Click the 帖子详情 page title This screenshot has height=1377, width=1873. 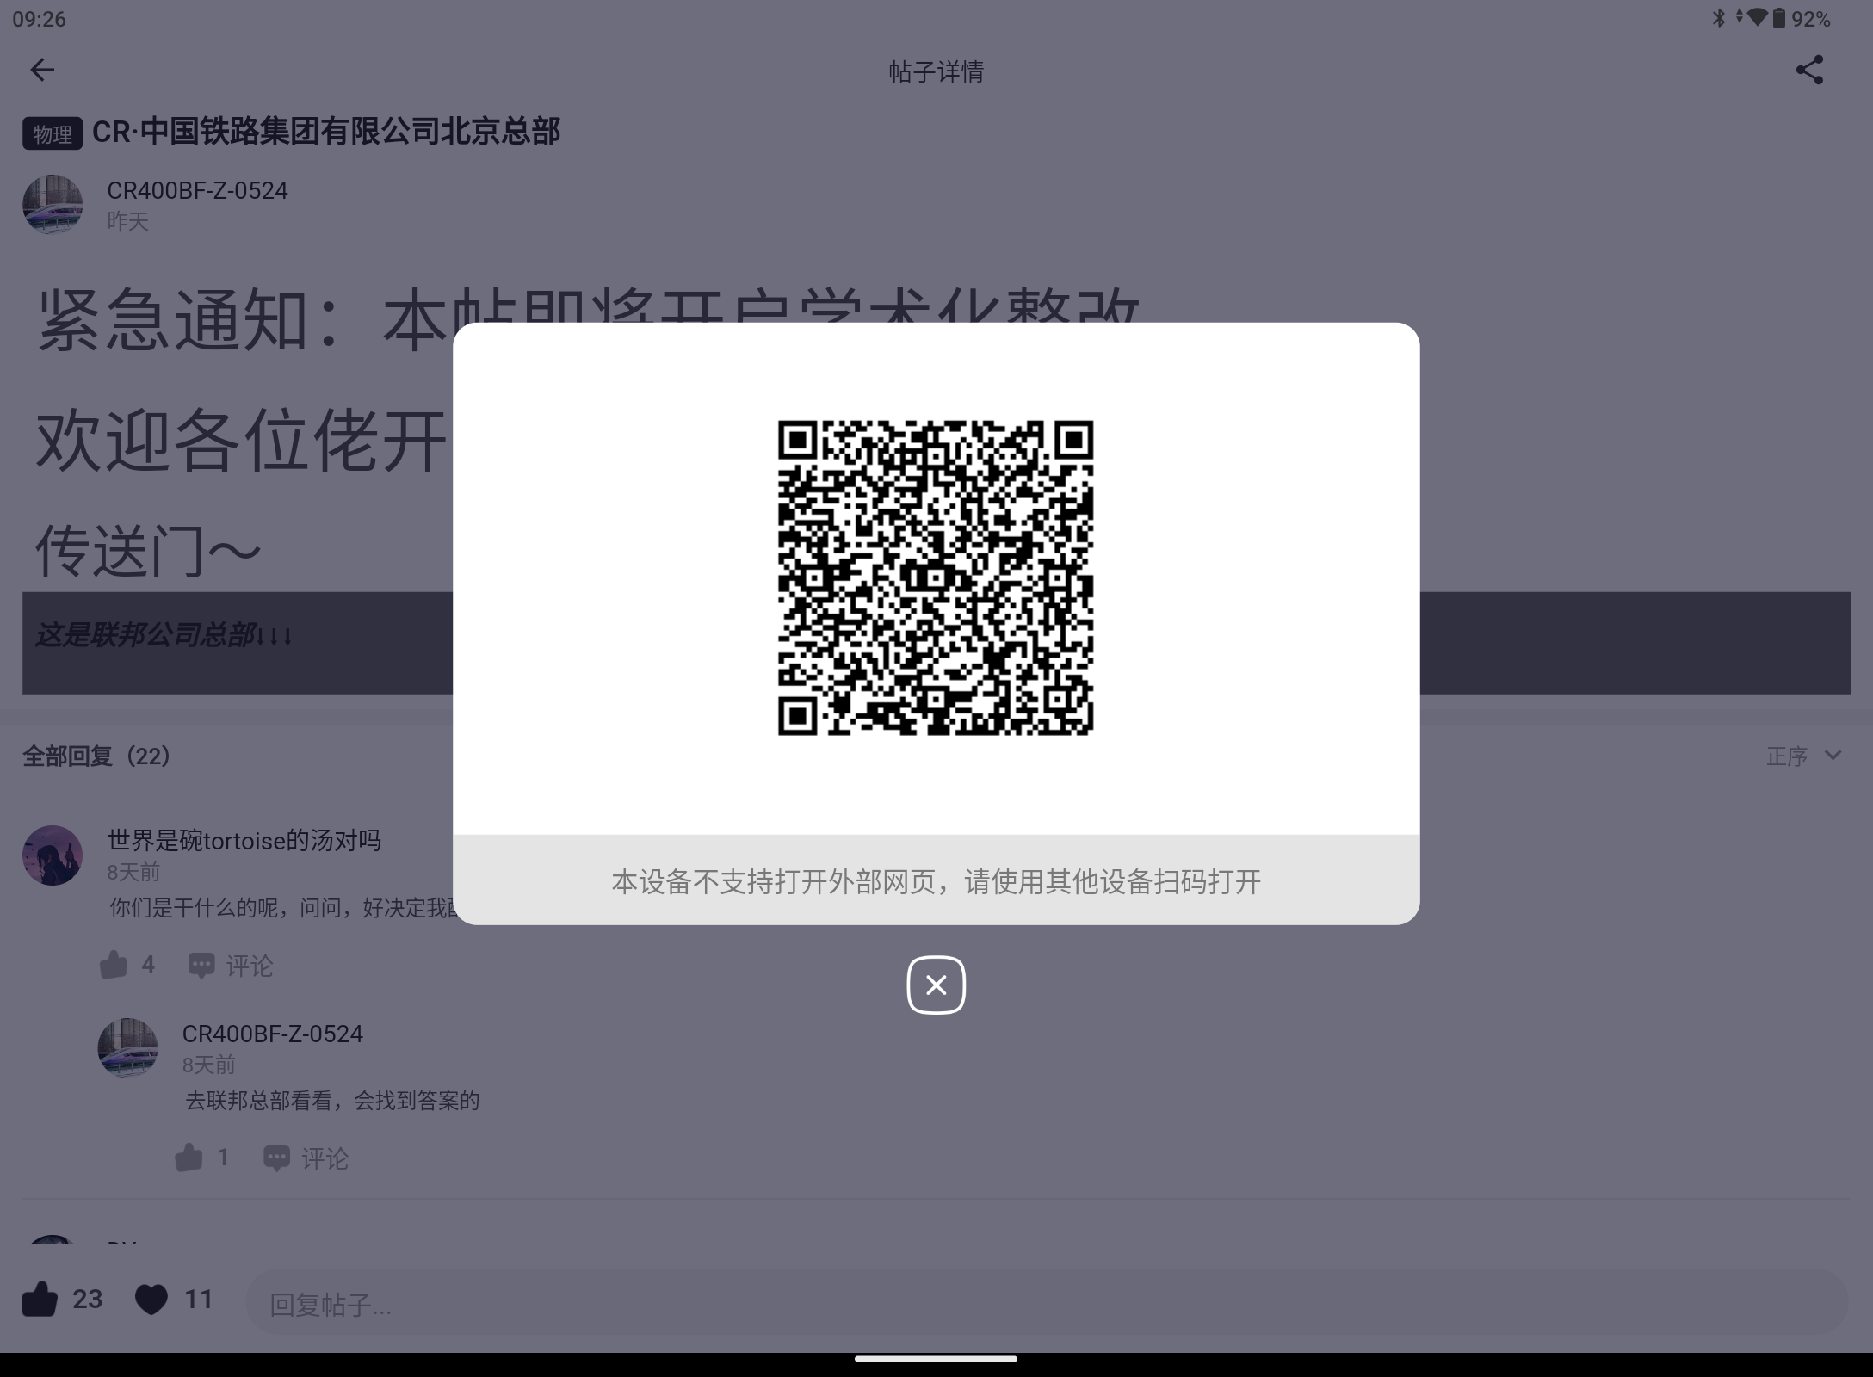[936, 71]
